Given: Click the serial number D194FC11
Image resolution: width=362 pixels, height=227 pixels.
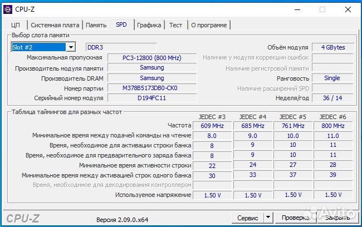Looking at the screenshot, I should [152, 98].
